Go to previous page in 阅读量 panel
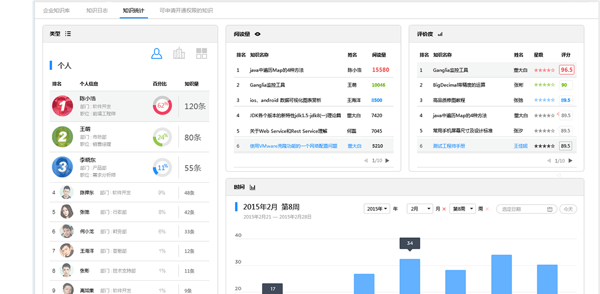600x294 pixels. click(366, 161)
